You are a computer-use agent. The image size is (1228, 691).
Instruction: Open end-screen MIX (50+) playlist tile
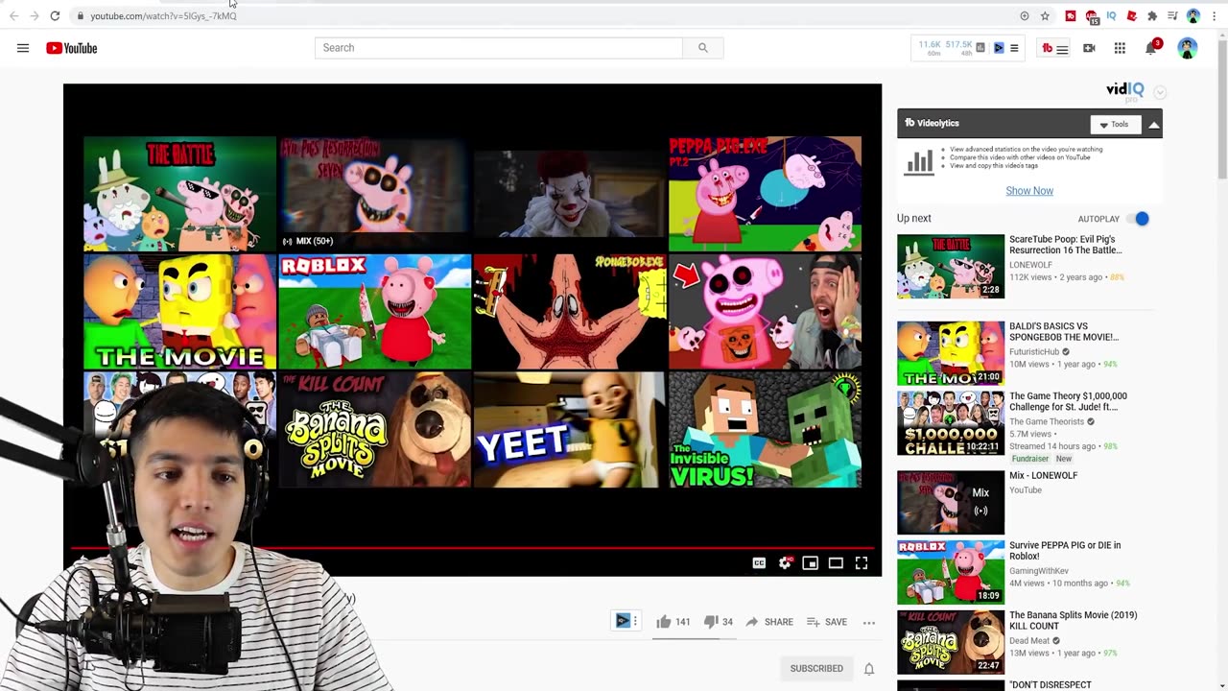click(374, 194)
